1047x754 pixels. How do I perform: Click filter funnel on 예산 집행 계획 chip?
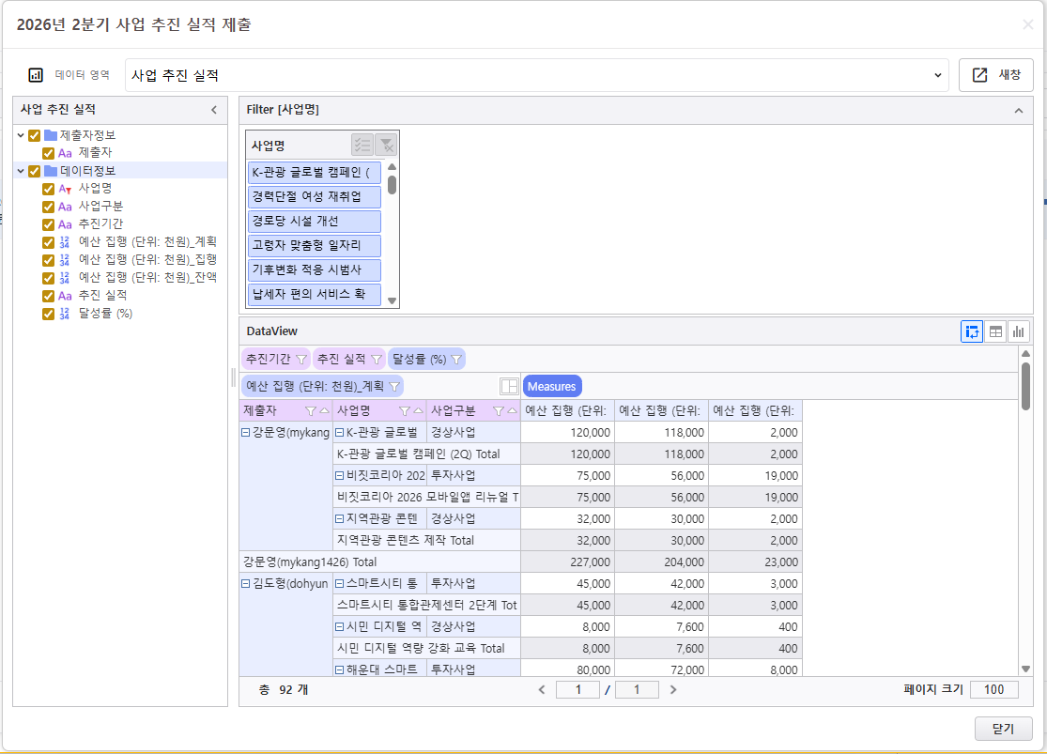tap(394, 386)
